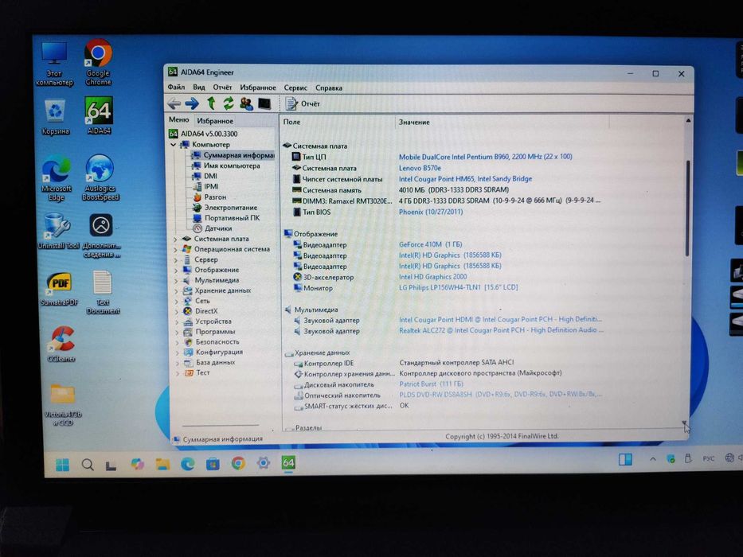
Task: Open the Справка menu
Action: click(x=329, y=88)
